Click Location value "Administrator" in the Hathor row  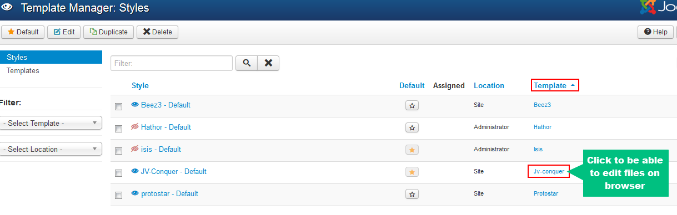click(492, 127)
